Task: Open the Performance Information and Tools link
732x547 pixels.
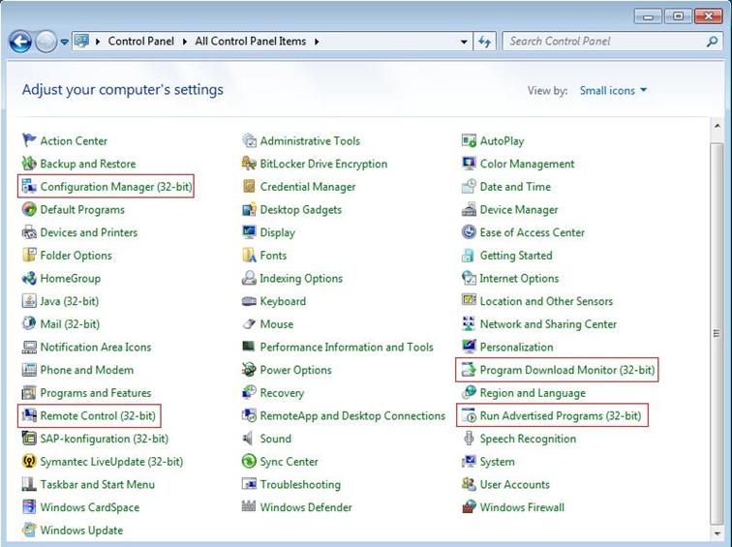Action: pos(347,347)
